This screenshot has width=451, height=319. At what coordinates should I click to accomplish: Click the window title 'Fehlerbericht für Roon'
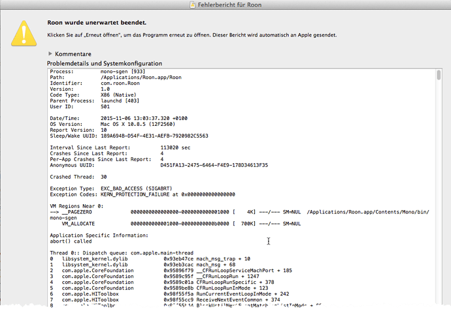[x=229, y=5]
